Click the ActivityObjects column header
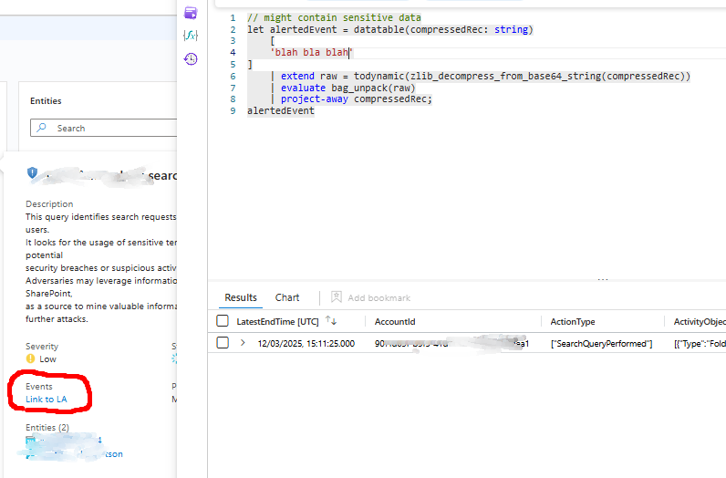726x478 pixels. [700, 321]
